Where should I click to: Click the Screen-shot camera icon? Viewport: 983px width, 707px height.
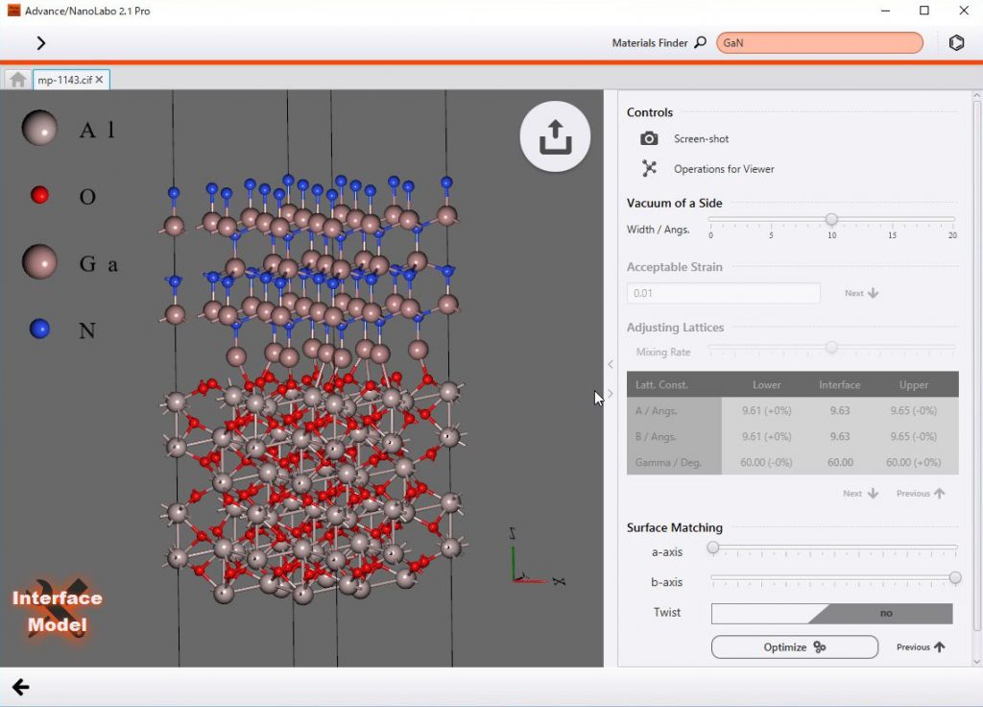pyautogui.click(x=650, y=139)
